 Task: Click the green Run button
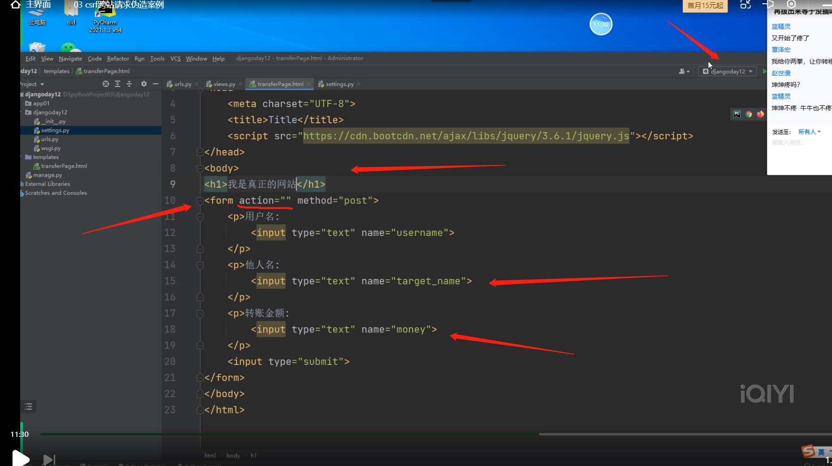point(764,71)
